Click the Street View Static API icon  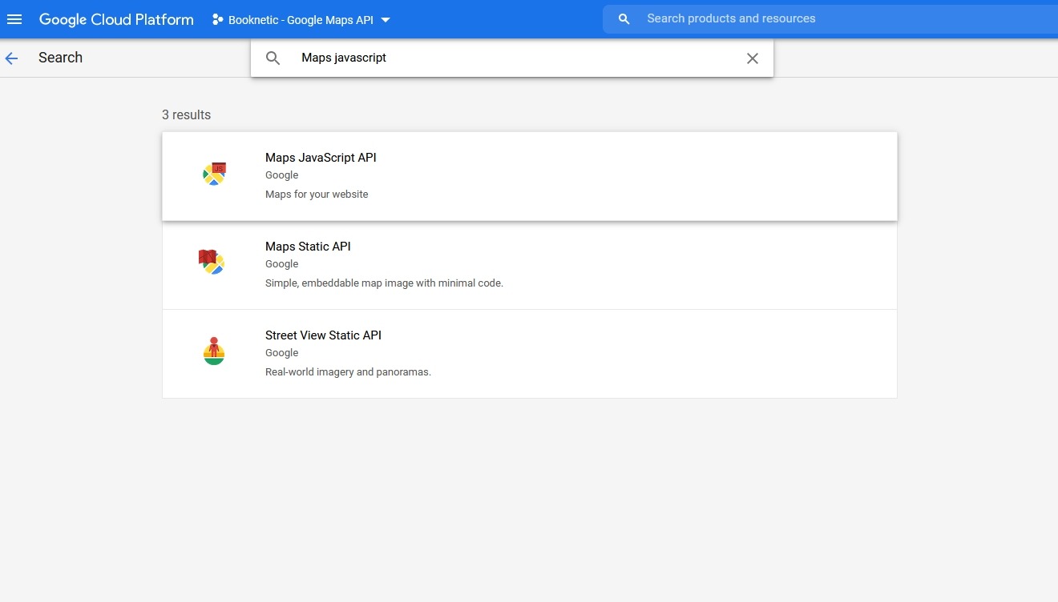(213, 351)
